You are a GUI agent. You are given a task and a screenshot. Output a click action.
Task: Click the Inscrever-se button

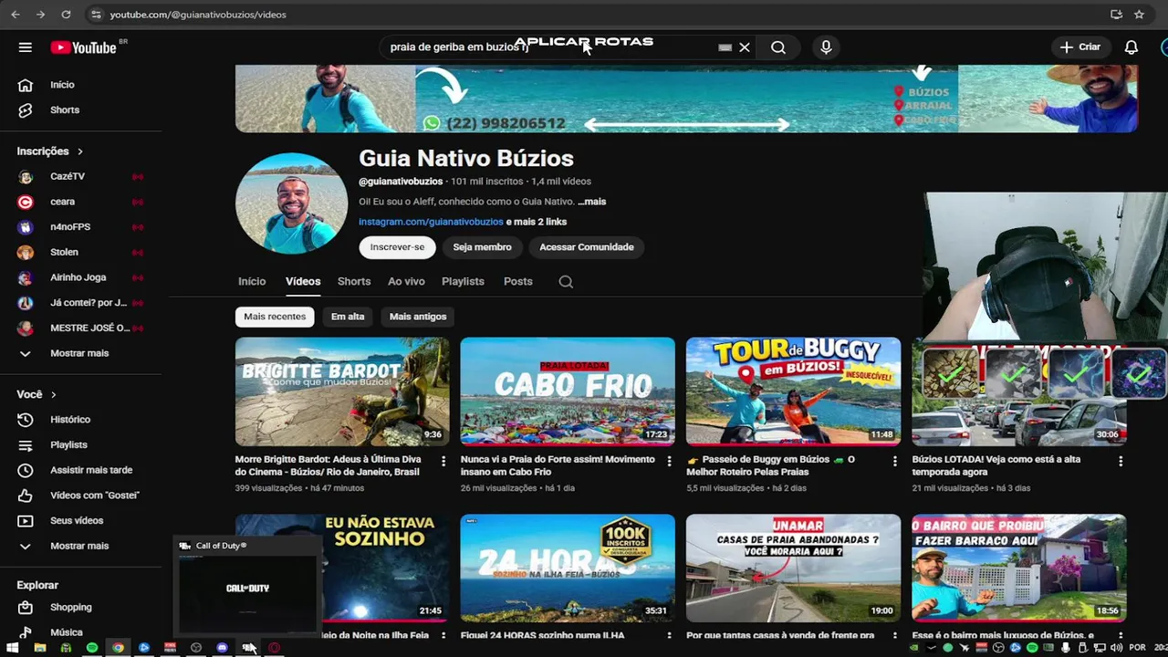pyautogui.click(x=397, y=247)
